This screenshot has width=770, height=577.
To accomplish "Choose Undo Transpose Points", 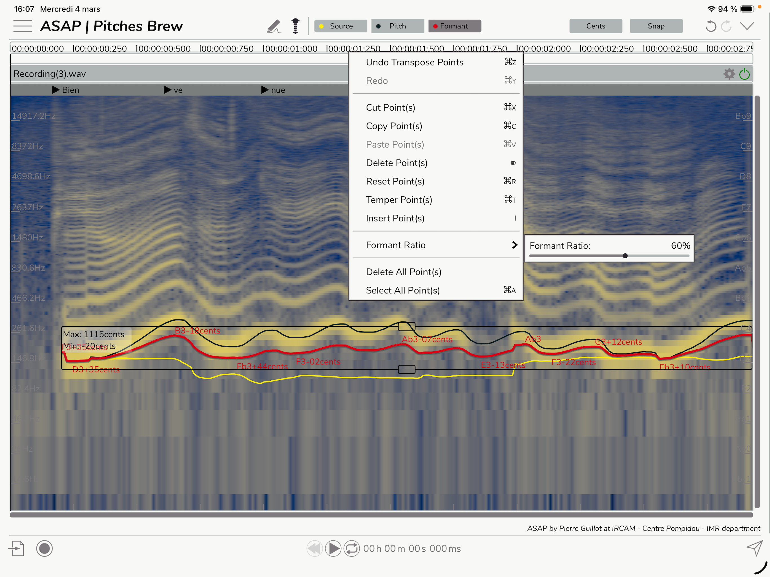I will [x=436, y=62].
